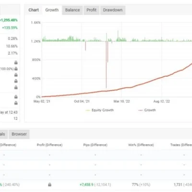Open the Balance chart tab
192x192 pixels.
pyautogui.click(x=72, y=10)
